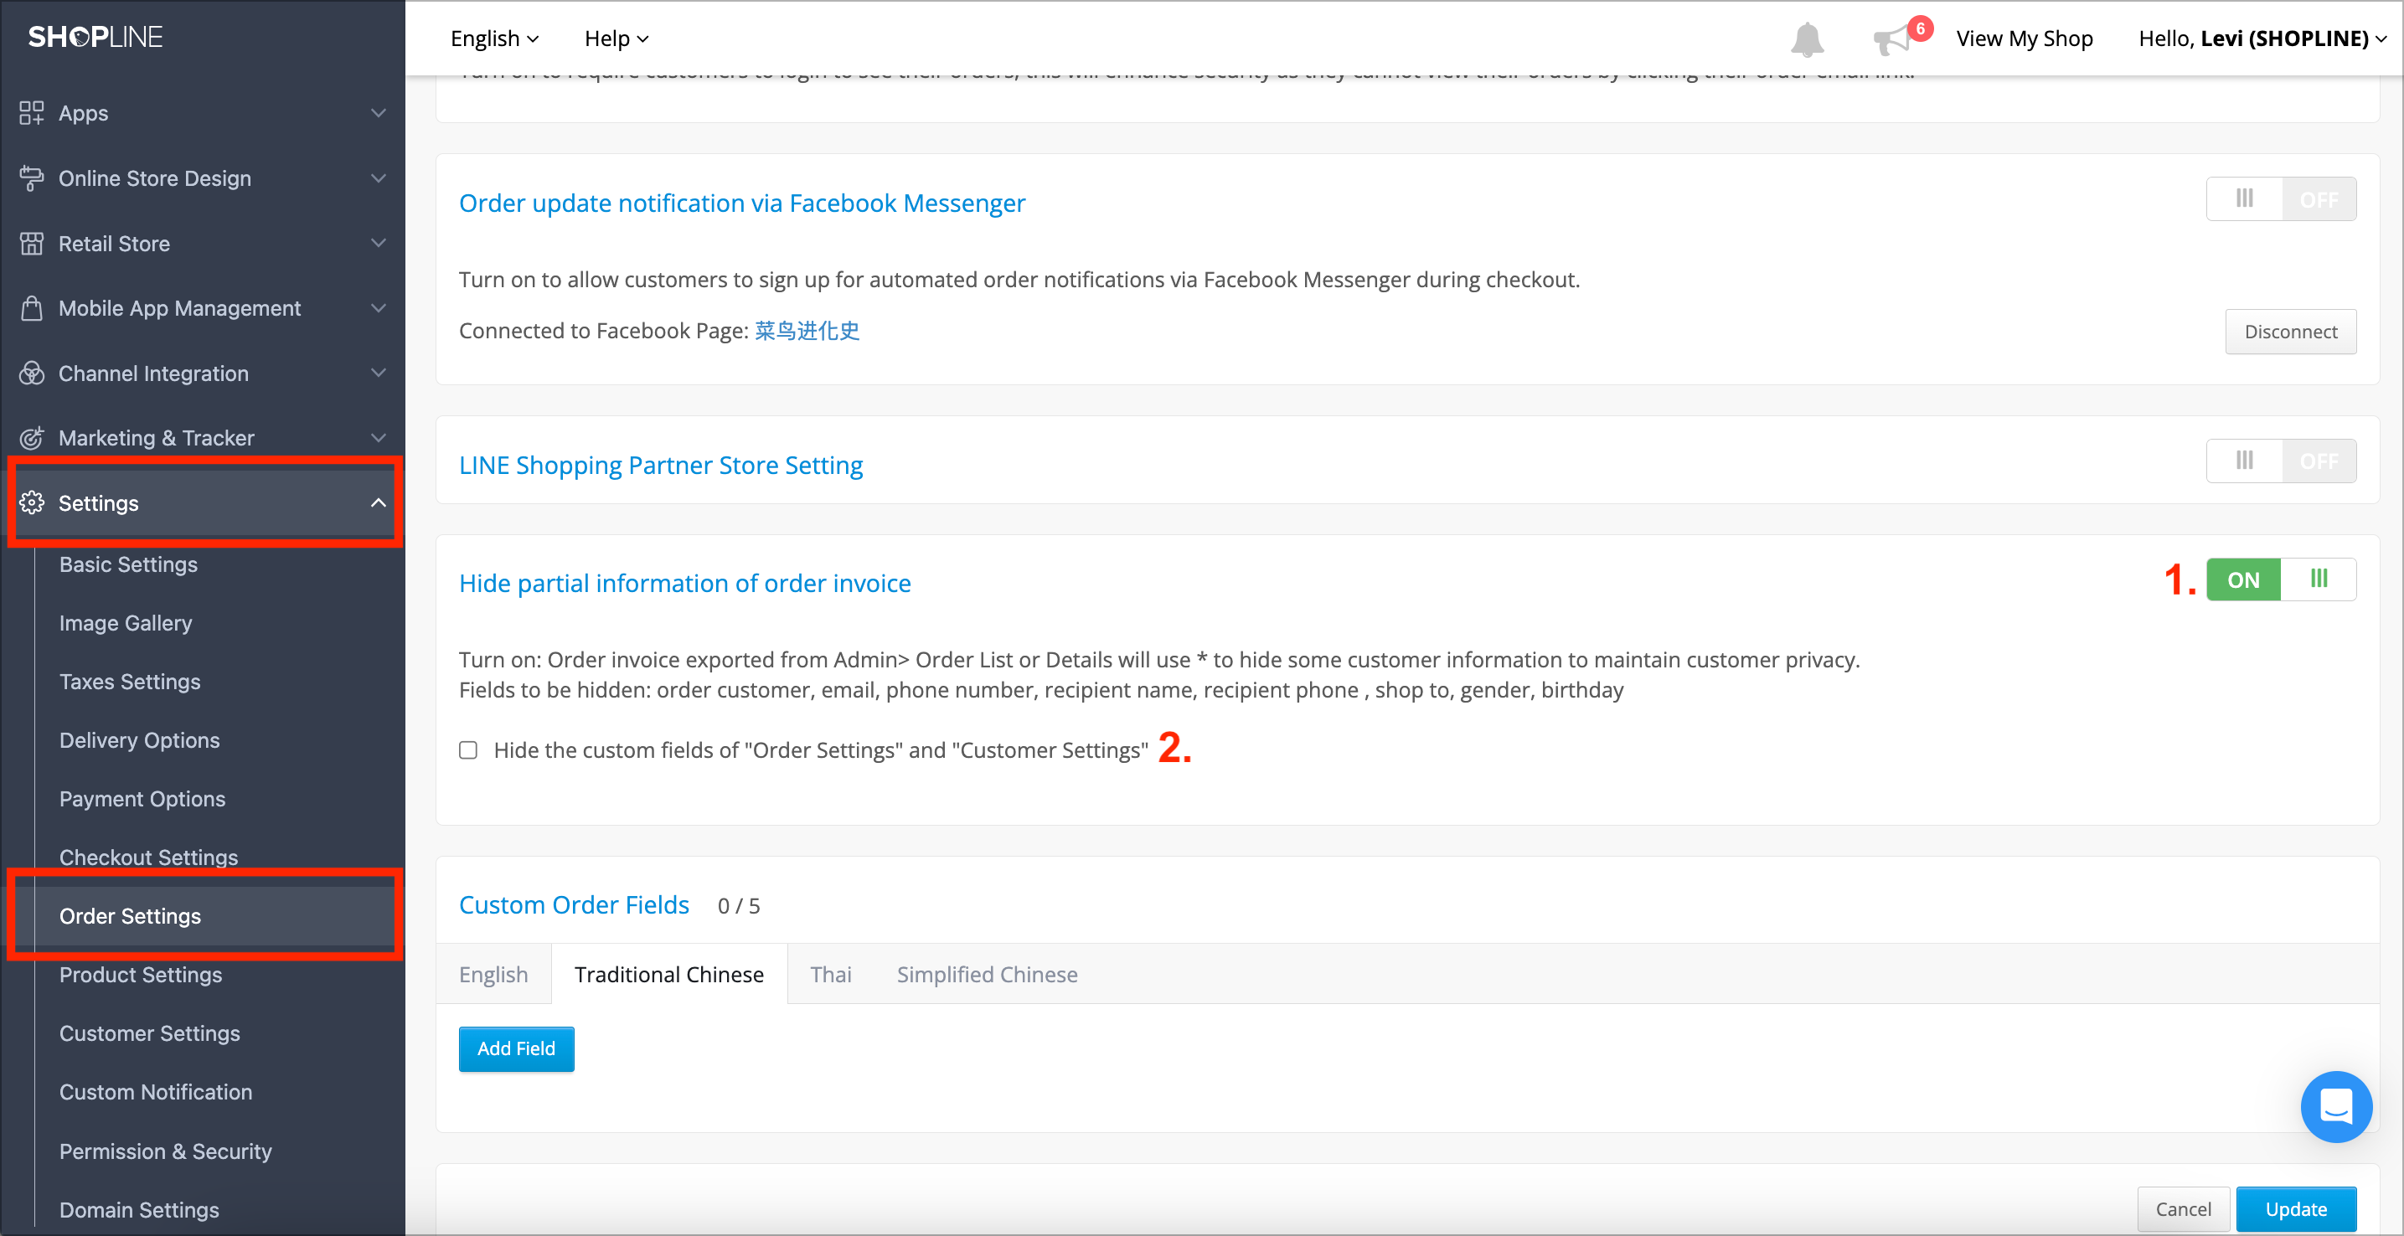
Task: Select Order Settings in the sidebar
Action: point(131,916)
